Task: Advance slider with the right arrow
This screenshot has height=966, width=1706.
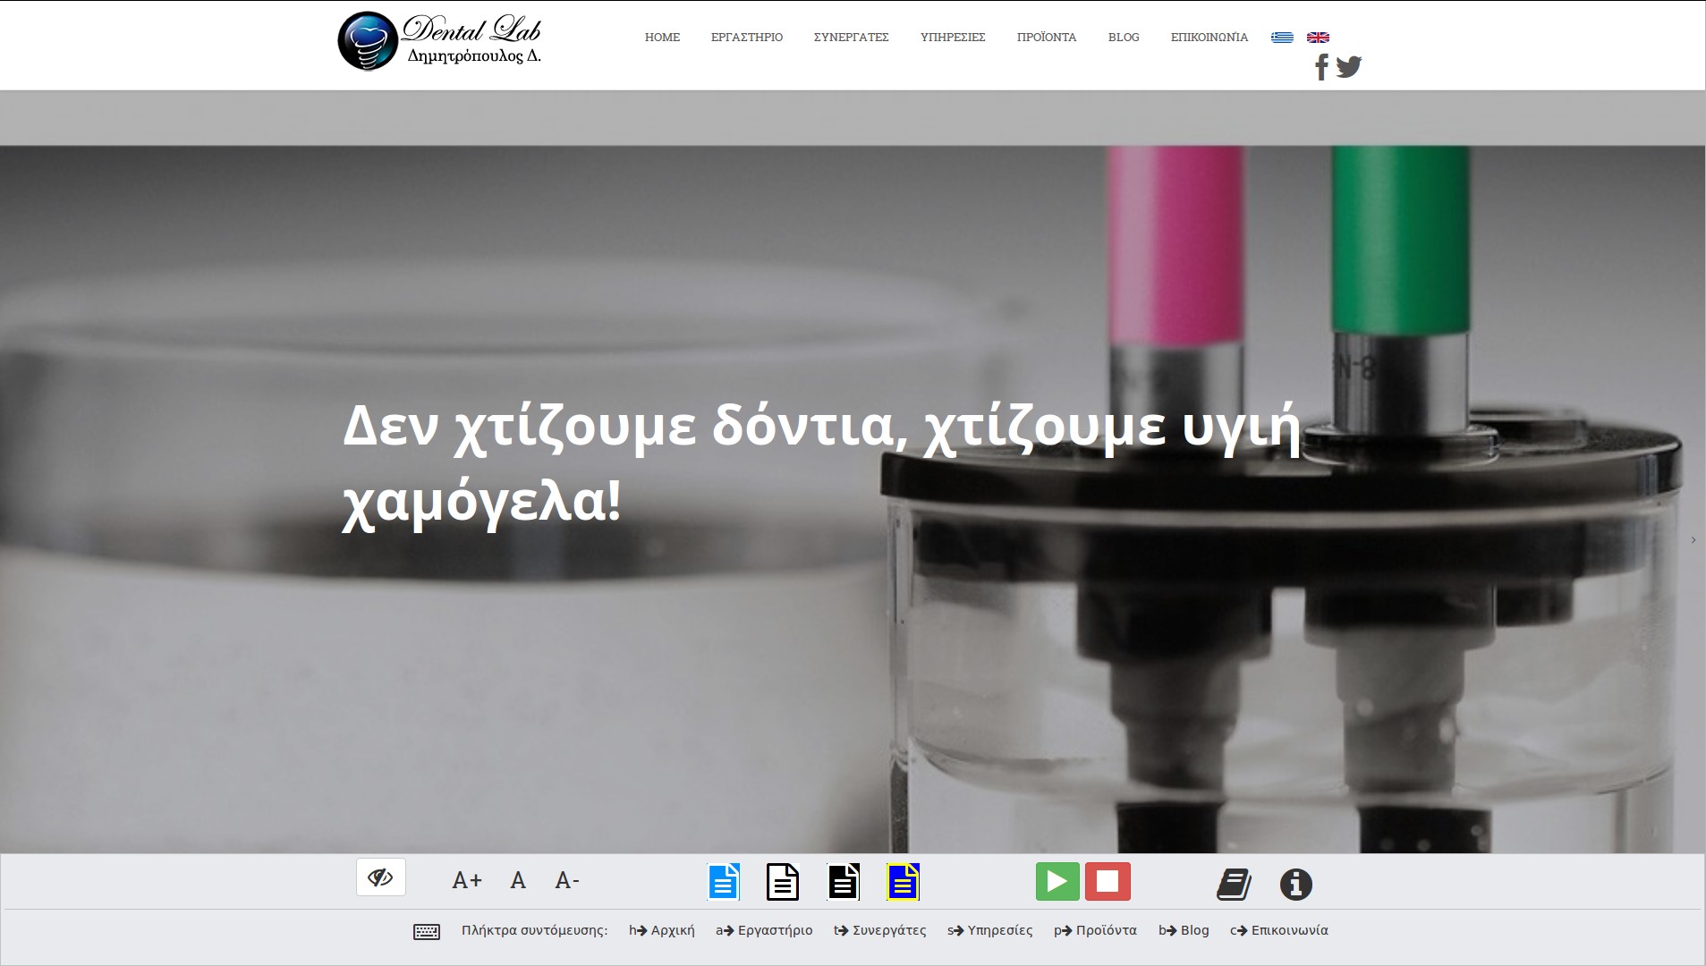Action: point(1693,539)
